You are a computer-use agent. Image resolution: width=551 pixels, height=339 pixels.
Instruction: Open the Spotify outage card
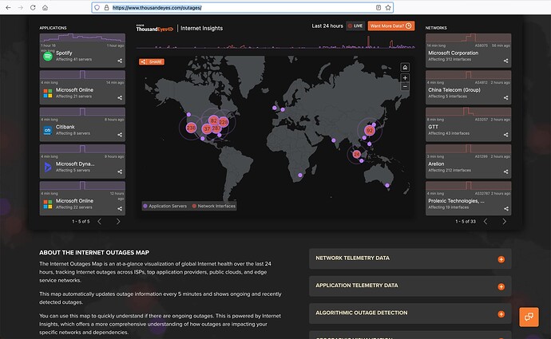82,50
